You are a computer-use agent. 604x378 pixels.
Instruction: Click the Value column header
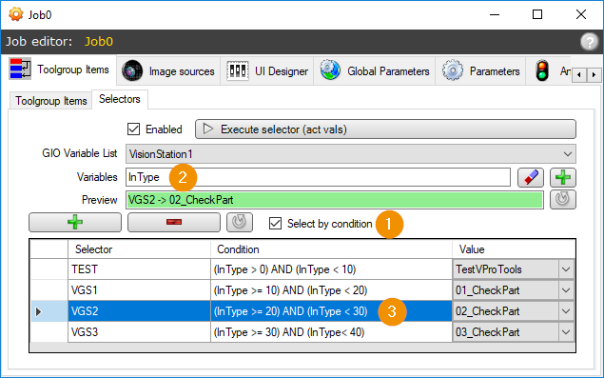[514, 249]
